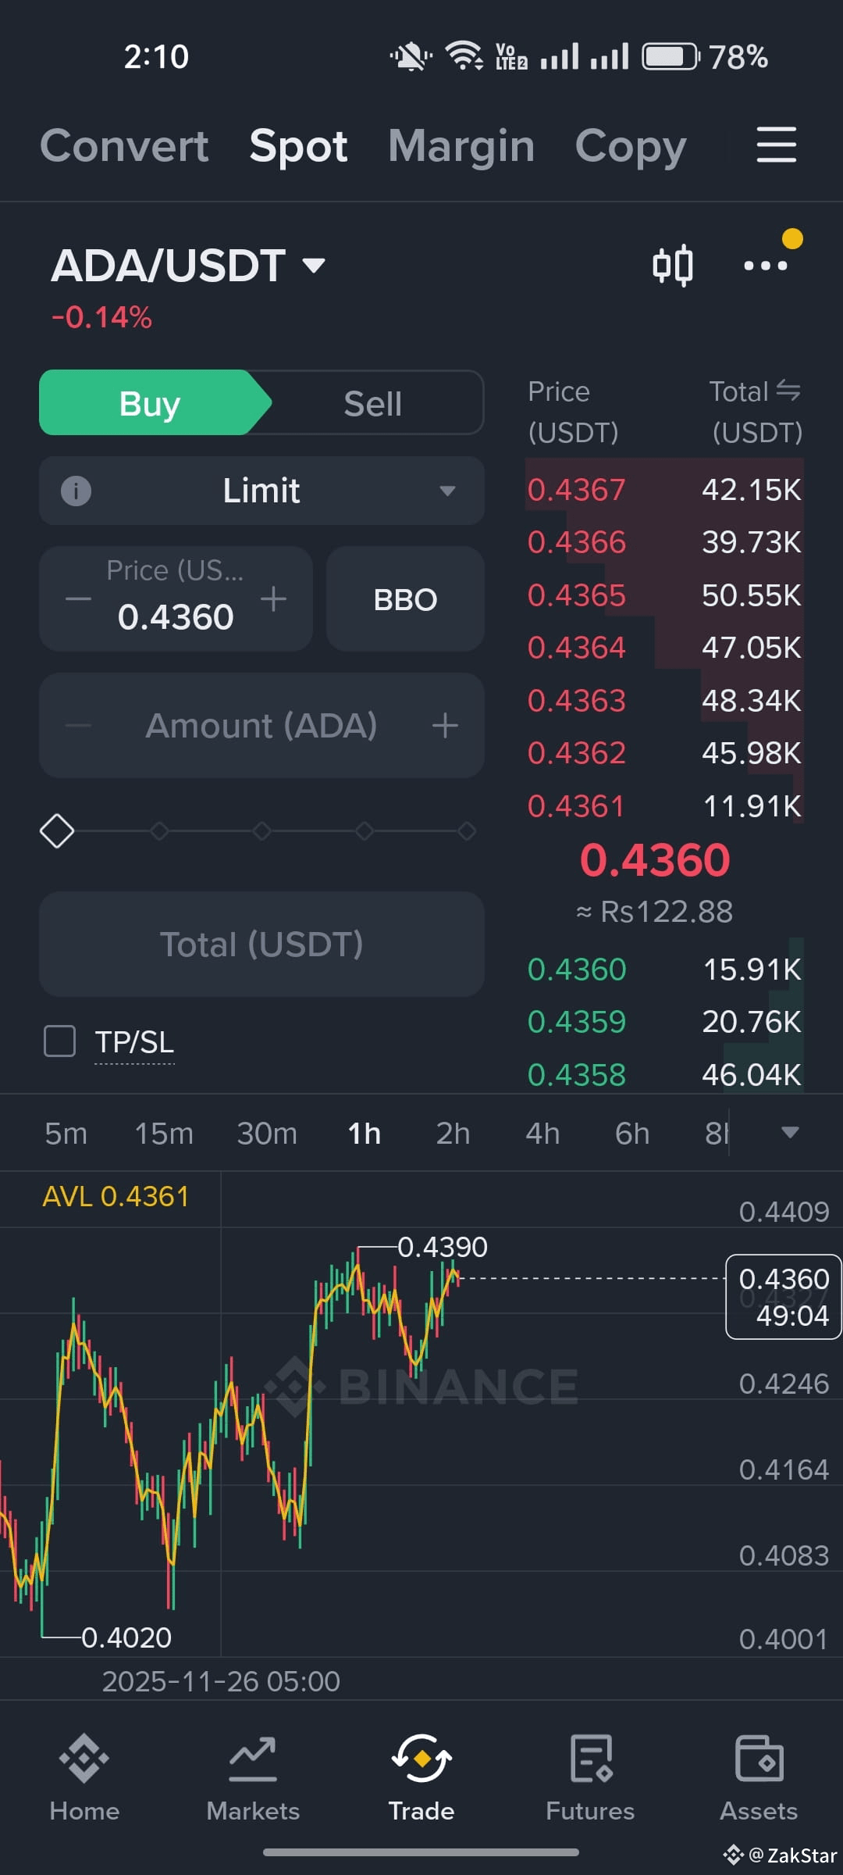Focus the Price (USDT) input field
This screenshot has width=843, height=1875.
(176, 599)
